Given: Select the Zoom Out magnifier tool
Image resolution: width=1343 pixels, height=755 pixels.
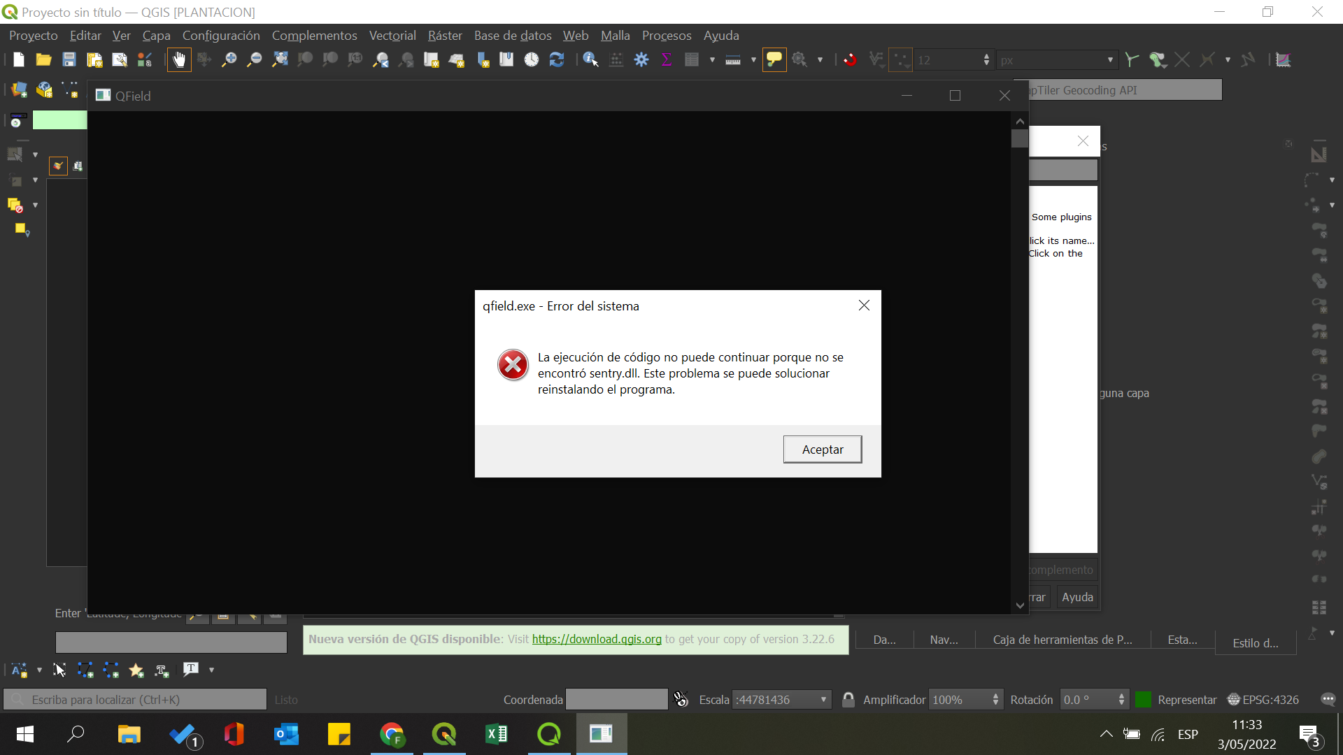Looking at the screenshot, I should (254, 59).
